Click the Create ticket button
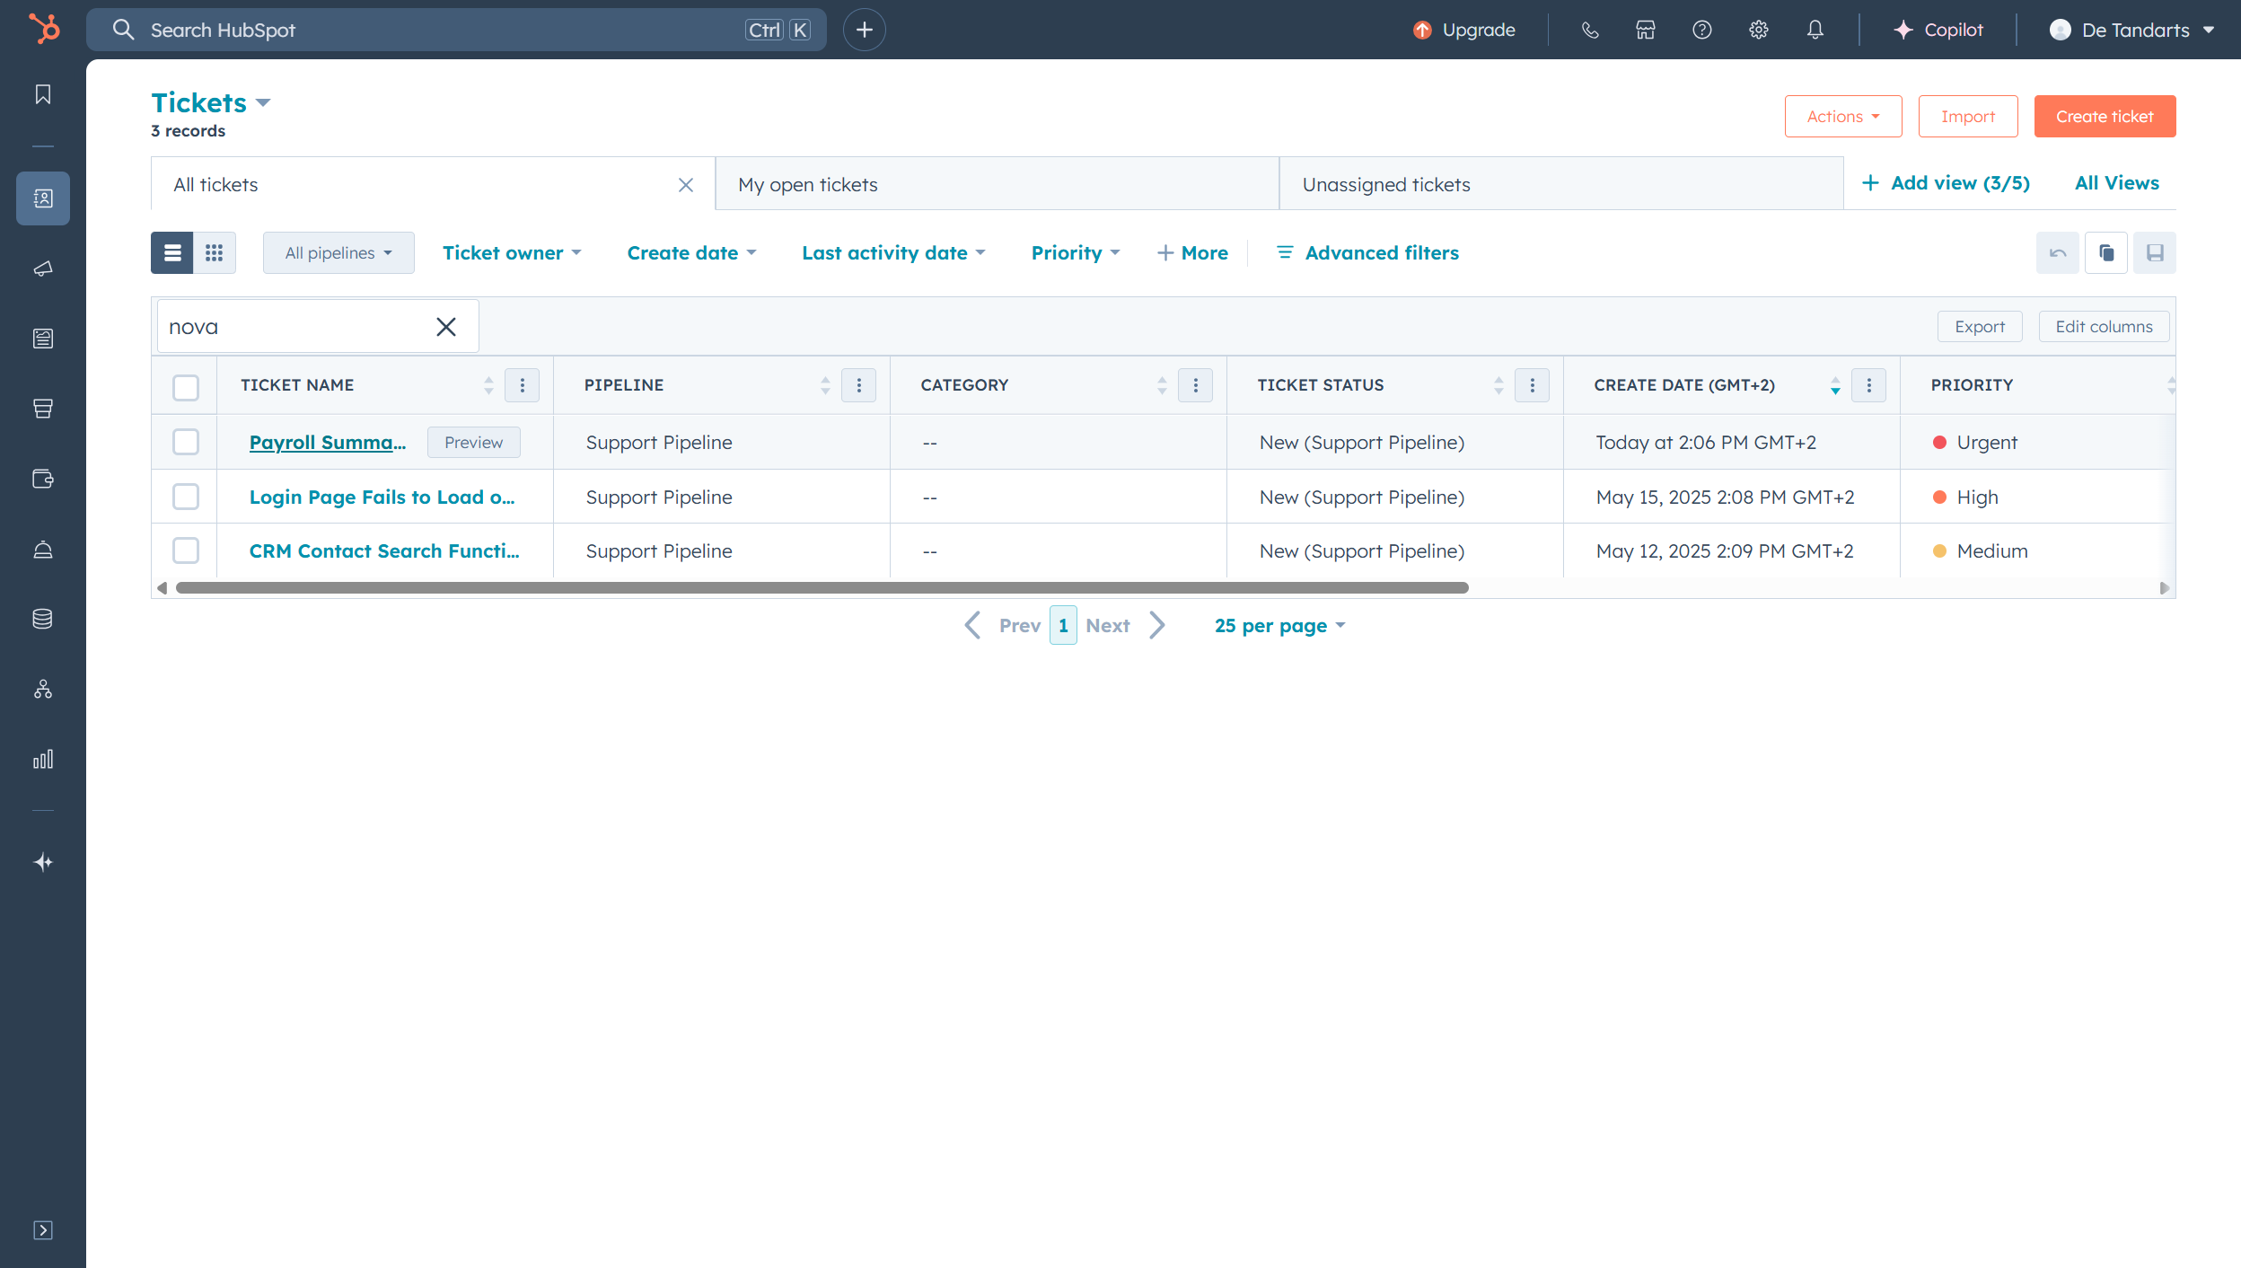The width and height of the screenshot is (2241, 1268). click(x=2104, y=117)
